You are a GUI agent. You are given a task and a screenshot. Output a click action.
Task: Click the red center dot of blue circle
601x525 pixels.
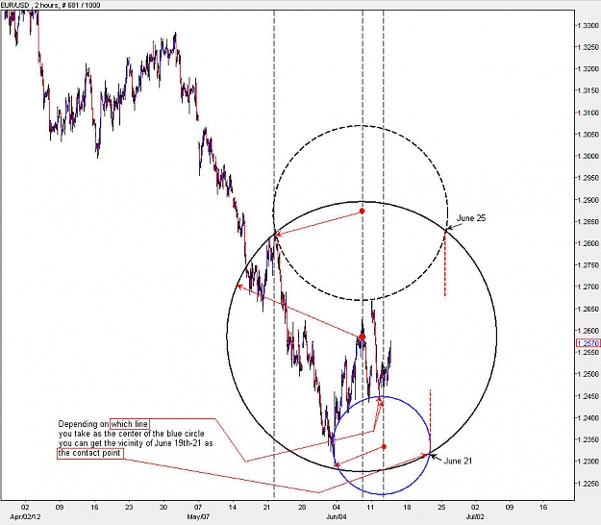pyautogui.click(x=384, y=447)
